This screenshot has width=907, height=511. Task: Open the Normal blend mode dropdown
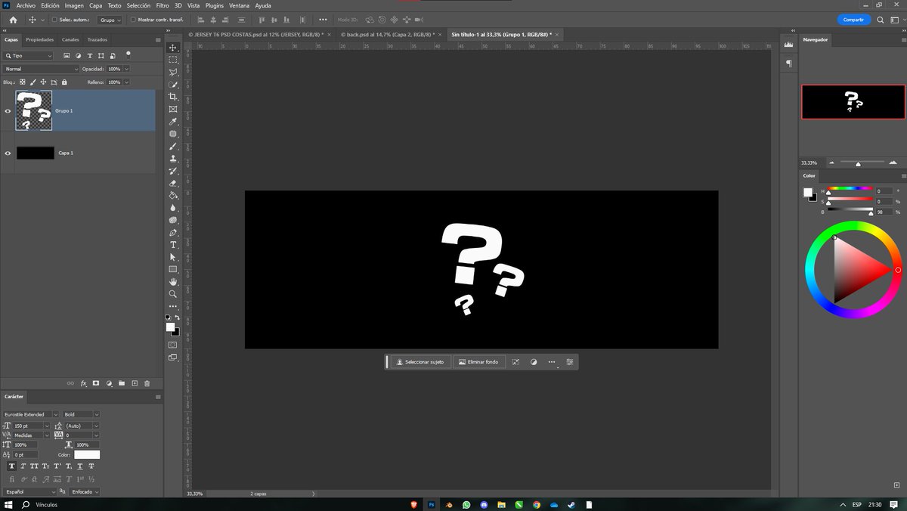(41, 69)
